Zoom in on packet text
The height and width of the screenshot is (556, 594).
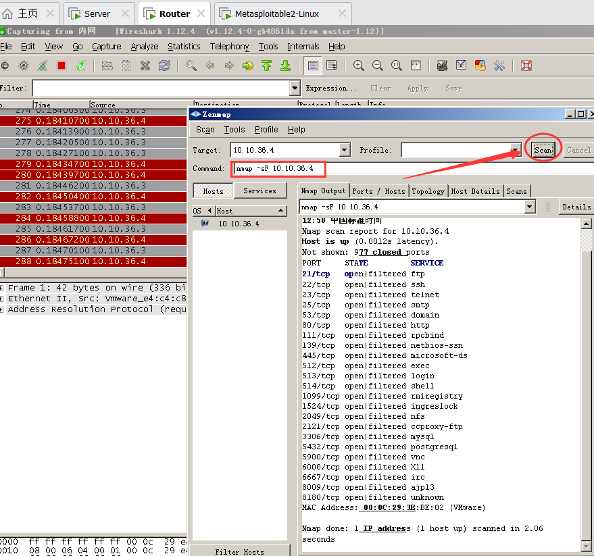click(358, 66)
